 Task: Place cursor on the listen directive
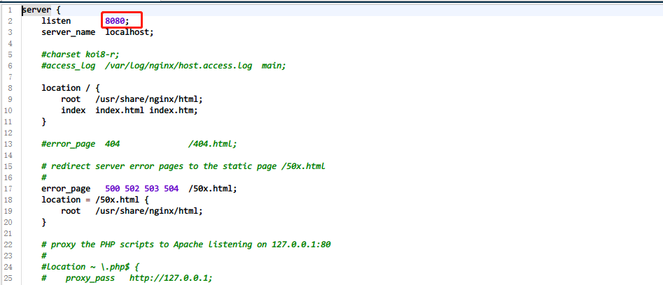click(x=56, y=22)
